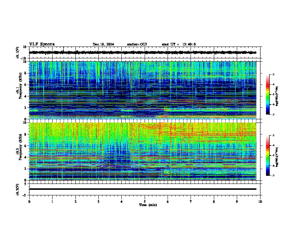
Task: Click the 2 kHz tick on ch.2 axis
Action: pyautogui.click(x=26, y=169)
